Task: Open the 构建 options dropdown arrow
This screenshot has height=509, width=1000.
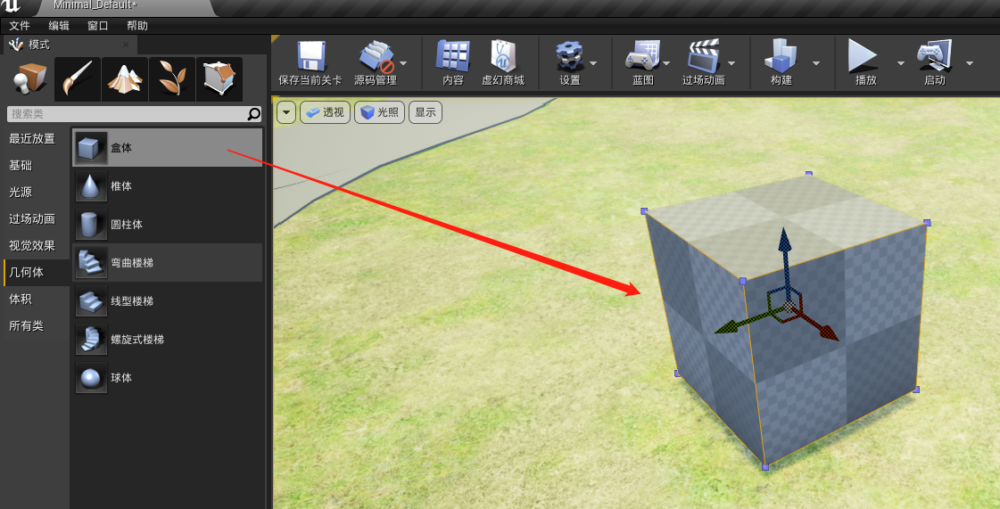Action: tap(815, 63)
